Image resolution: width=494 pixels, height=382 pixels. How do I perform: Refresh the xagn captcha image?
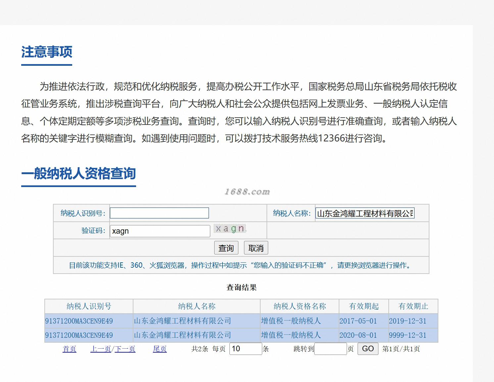click(230, 229)
